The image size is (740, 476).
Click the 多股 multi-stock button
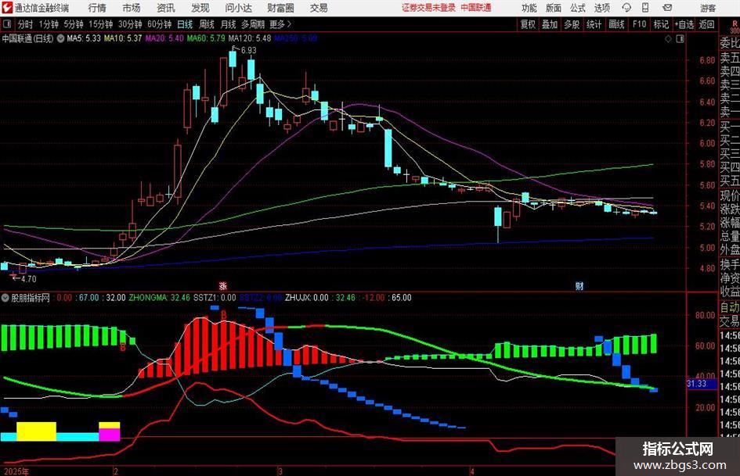[572, 24]
